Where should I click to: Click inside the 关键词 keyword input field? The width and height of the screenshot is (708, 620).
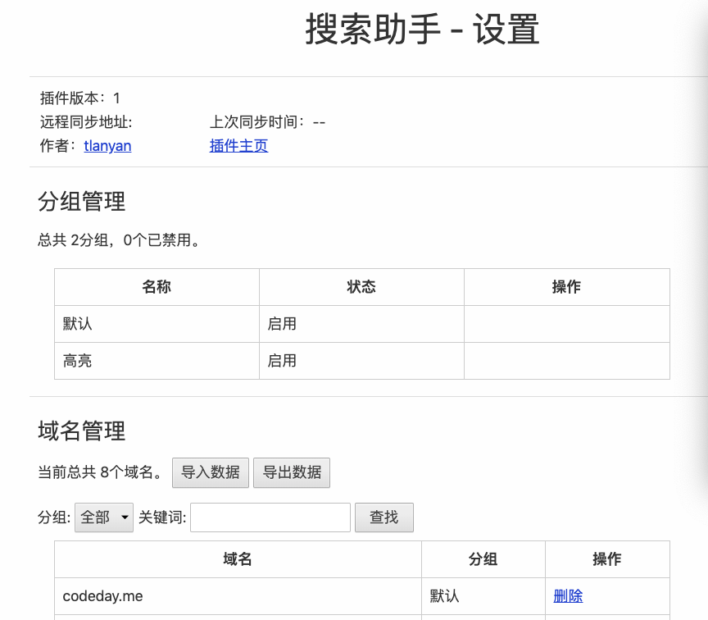270,517
